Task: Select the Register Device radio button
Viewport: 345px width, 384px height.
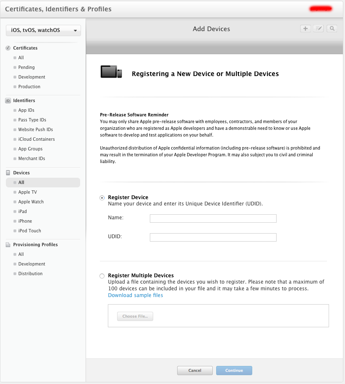Action: (102, 198)
